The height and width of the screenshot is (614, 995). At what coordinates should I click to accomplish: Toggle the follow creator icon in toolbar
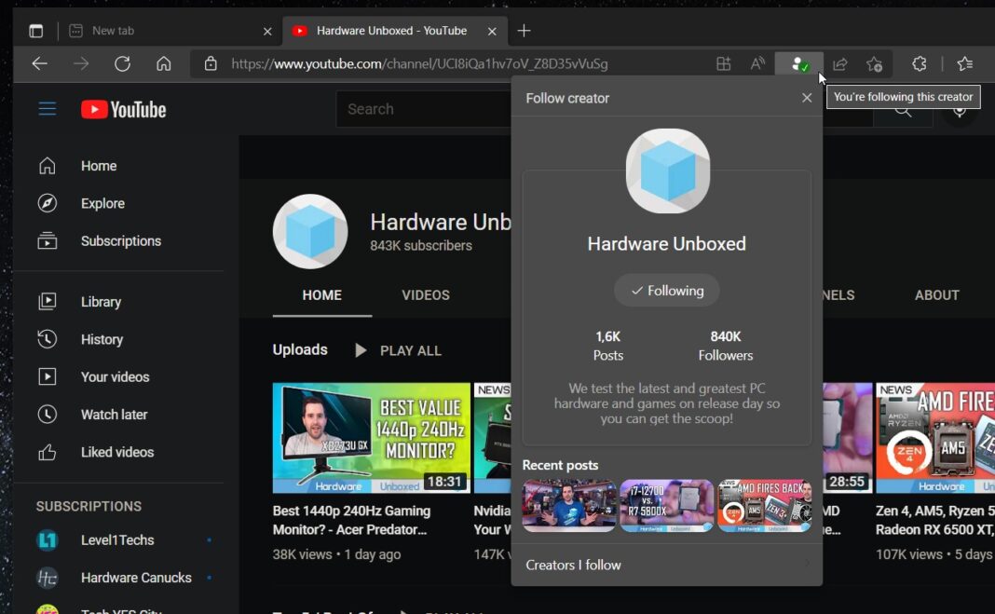tap(799, 63)
